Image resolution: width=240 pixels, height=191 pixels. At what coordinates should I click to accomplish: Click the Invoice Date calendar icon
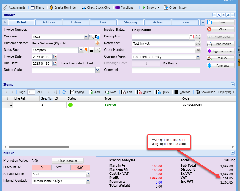(55, 57)
